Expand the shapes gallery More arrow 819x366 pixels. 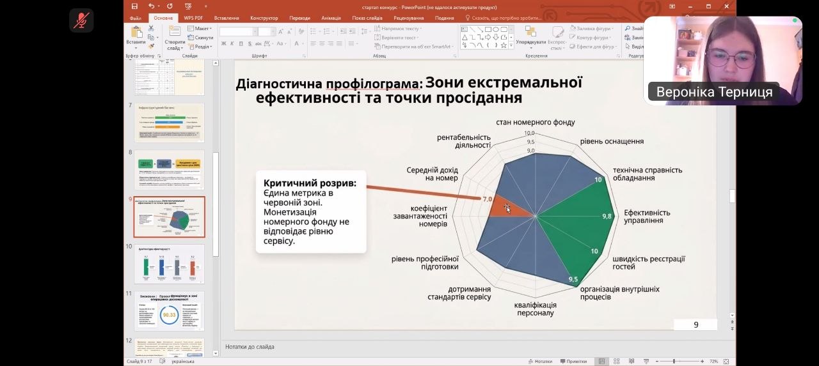point(511,46)
